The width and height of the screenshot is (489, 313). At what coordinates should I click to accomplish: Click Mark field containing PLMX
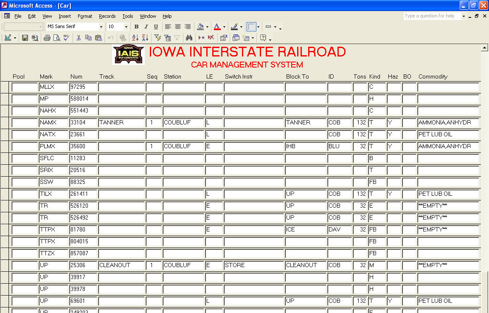[53, 147]
